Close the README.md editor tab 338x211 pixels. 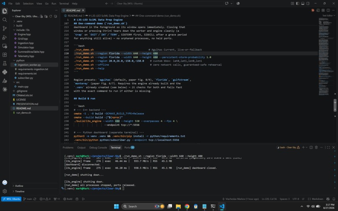coord(83,10)
